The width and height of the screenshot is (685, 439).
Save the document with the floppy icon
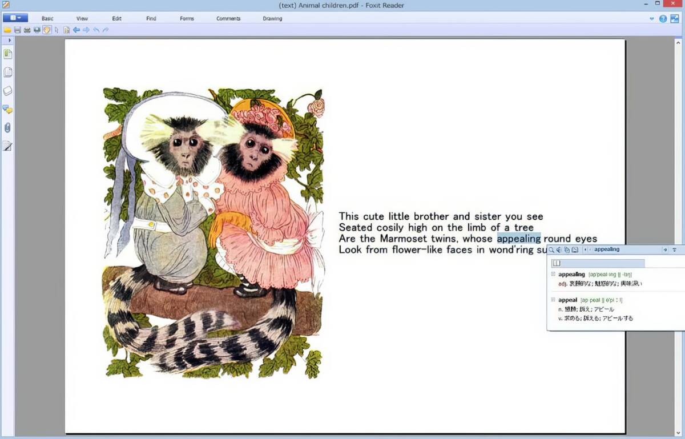(x=18, y=30)
